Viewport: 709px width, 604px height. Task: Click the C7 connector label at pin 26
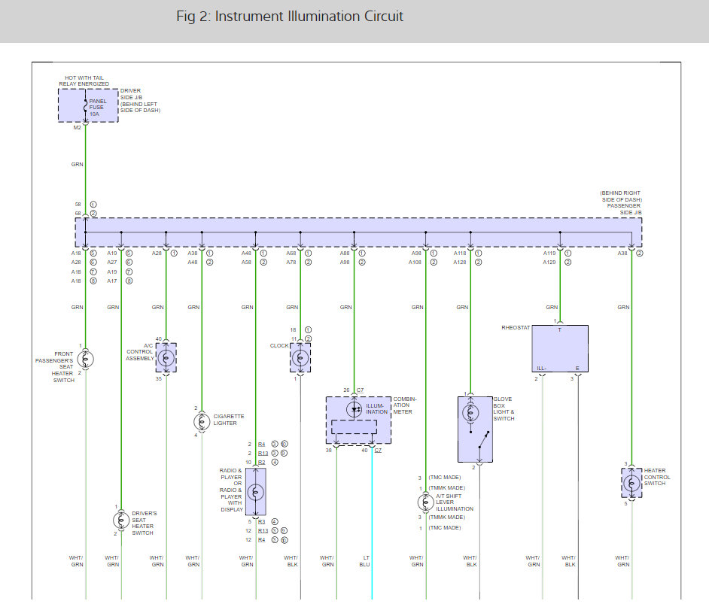[360, 390]
